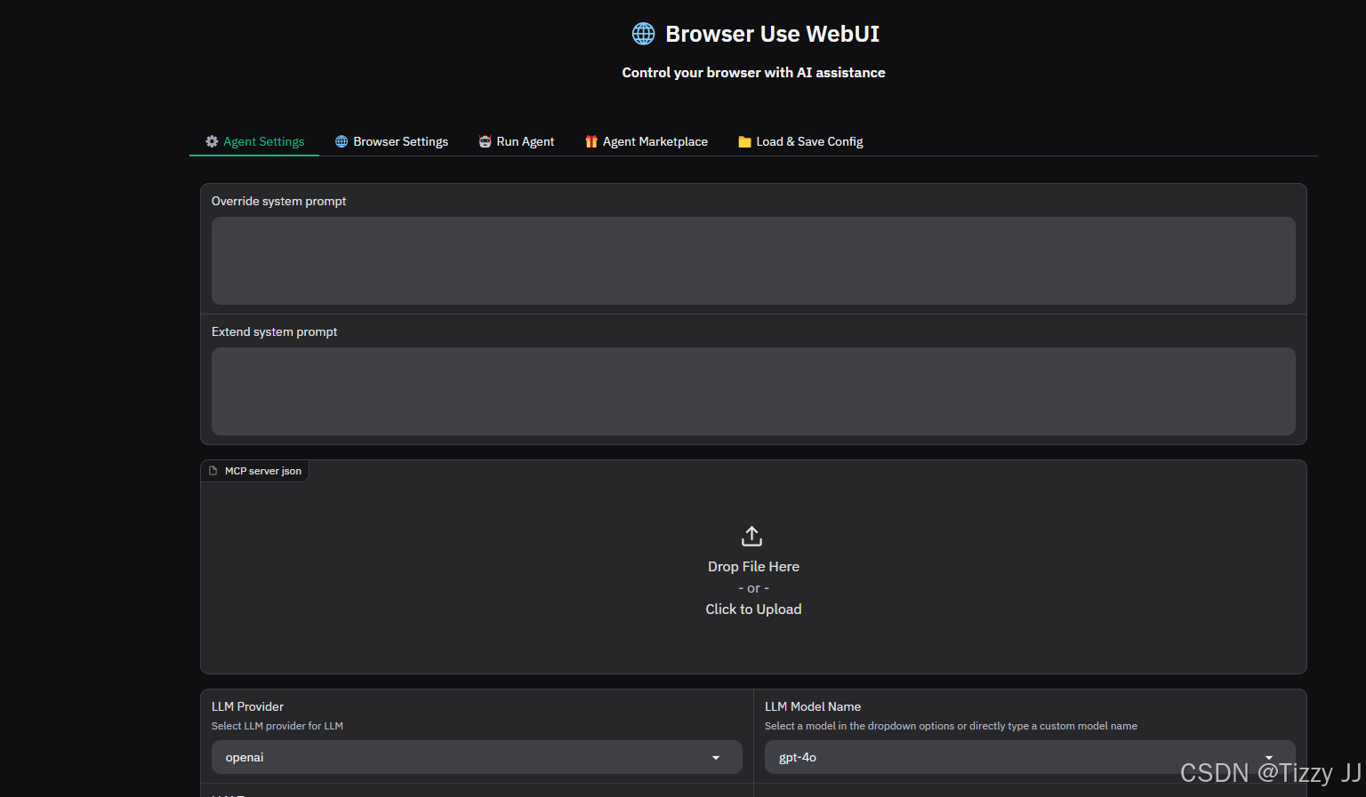Click the upload arrow icon in MCP area
This screenshot has height=797, width=1366.
752,536
